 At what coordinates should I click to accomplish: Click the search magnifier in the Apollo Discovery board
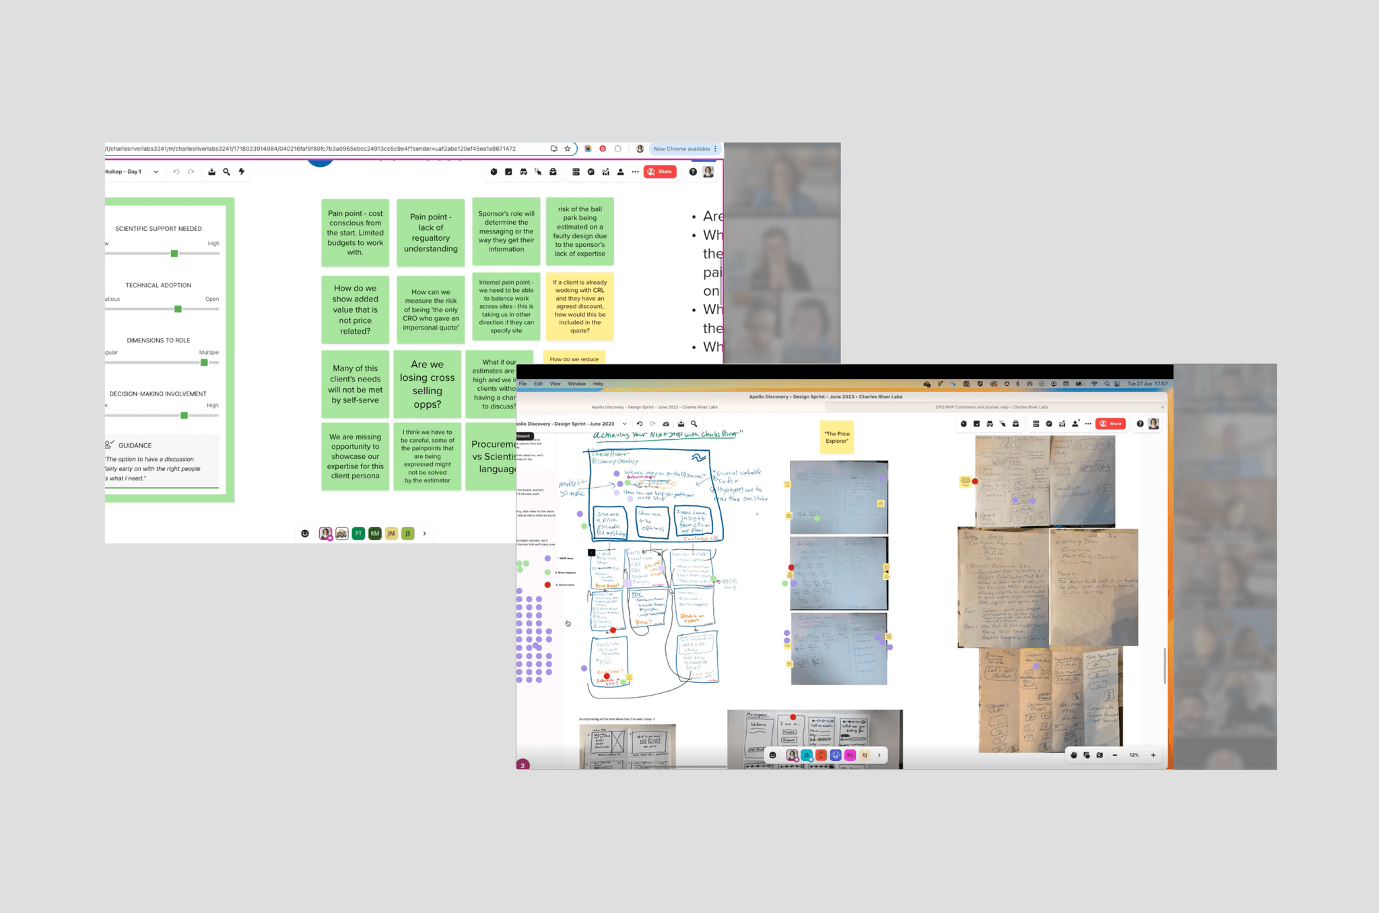(x=694, y=424)
